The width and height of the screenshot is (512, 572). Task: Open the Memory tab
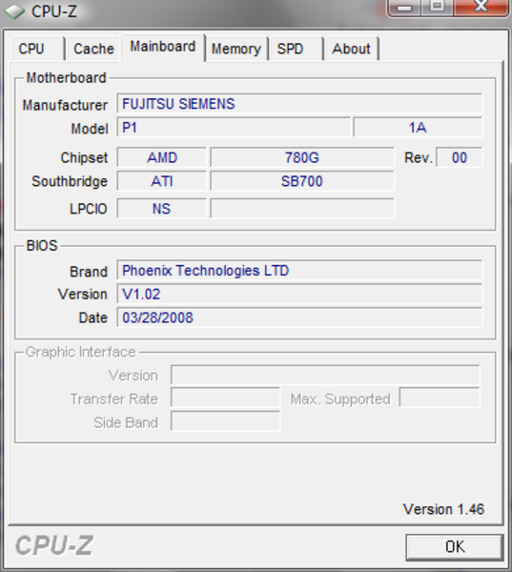point(236,49)
